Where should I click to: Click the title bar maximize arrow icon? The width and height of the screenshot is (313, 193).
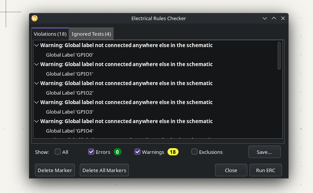point(273,18)
